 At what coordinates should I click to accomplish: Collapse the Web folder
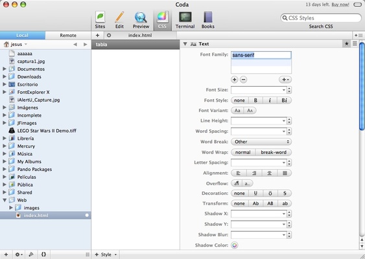[5, 200]
